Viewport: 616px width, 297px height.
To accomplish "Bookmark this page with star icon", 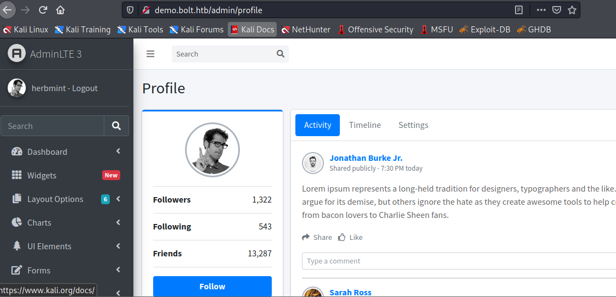I will 572,10.
